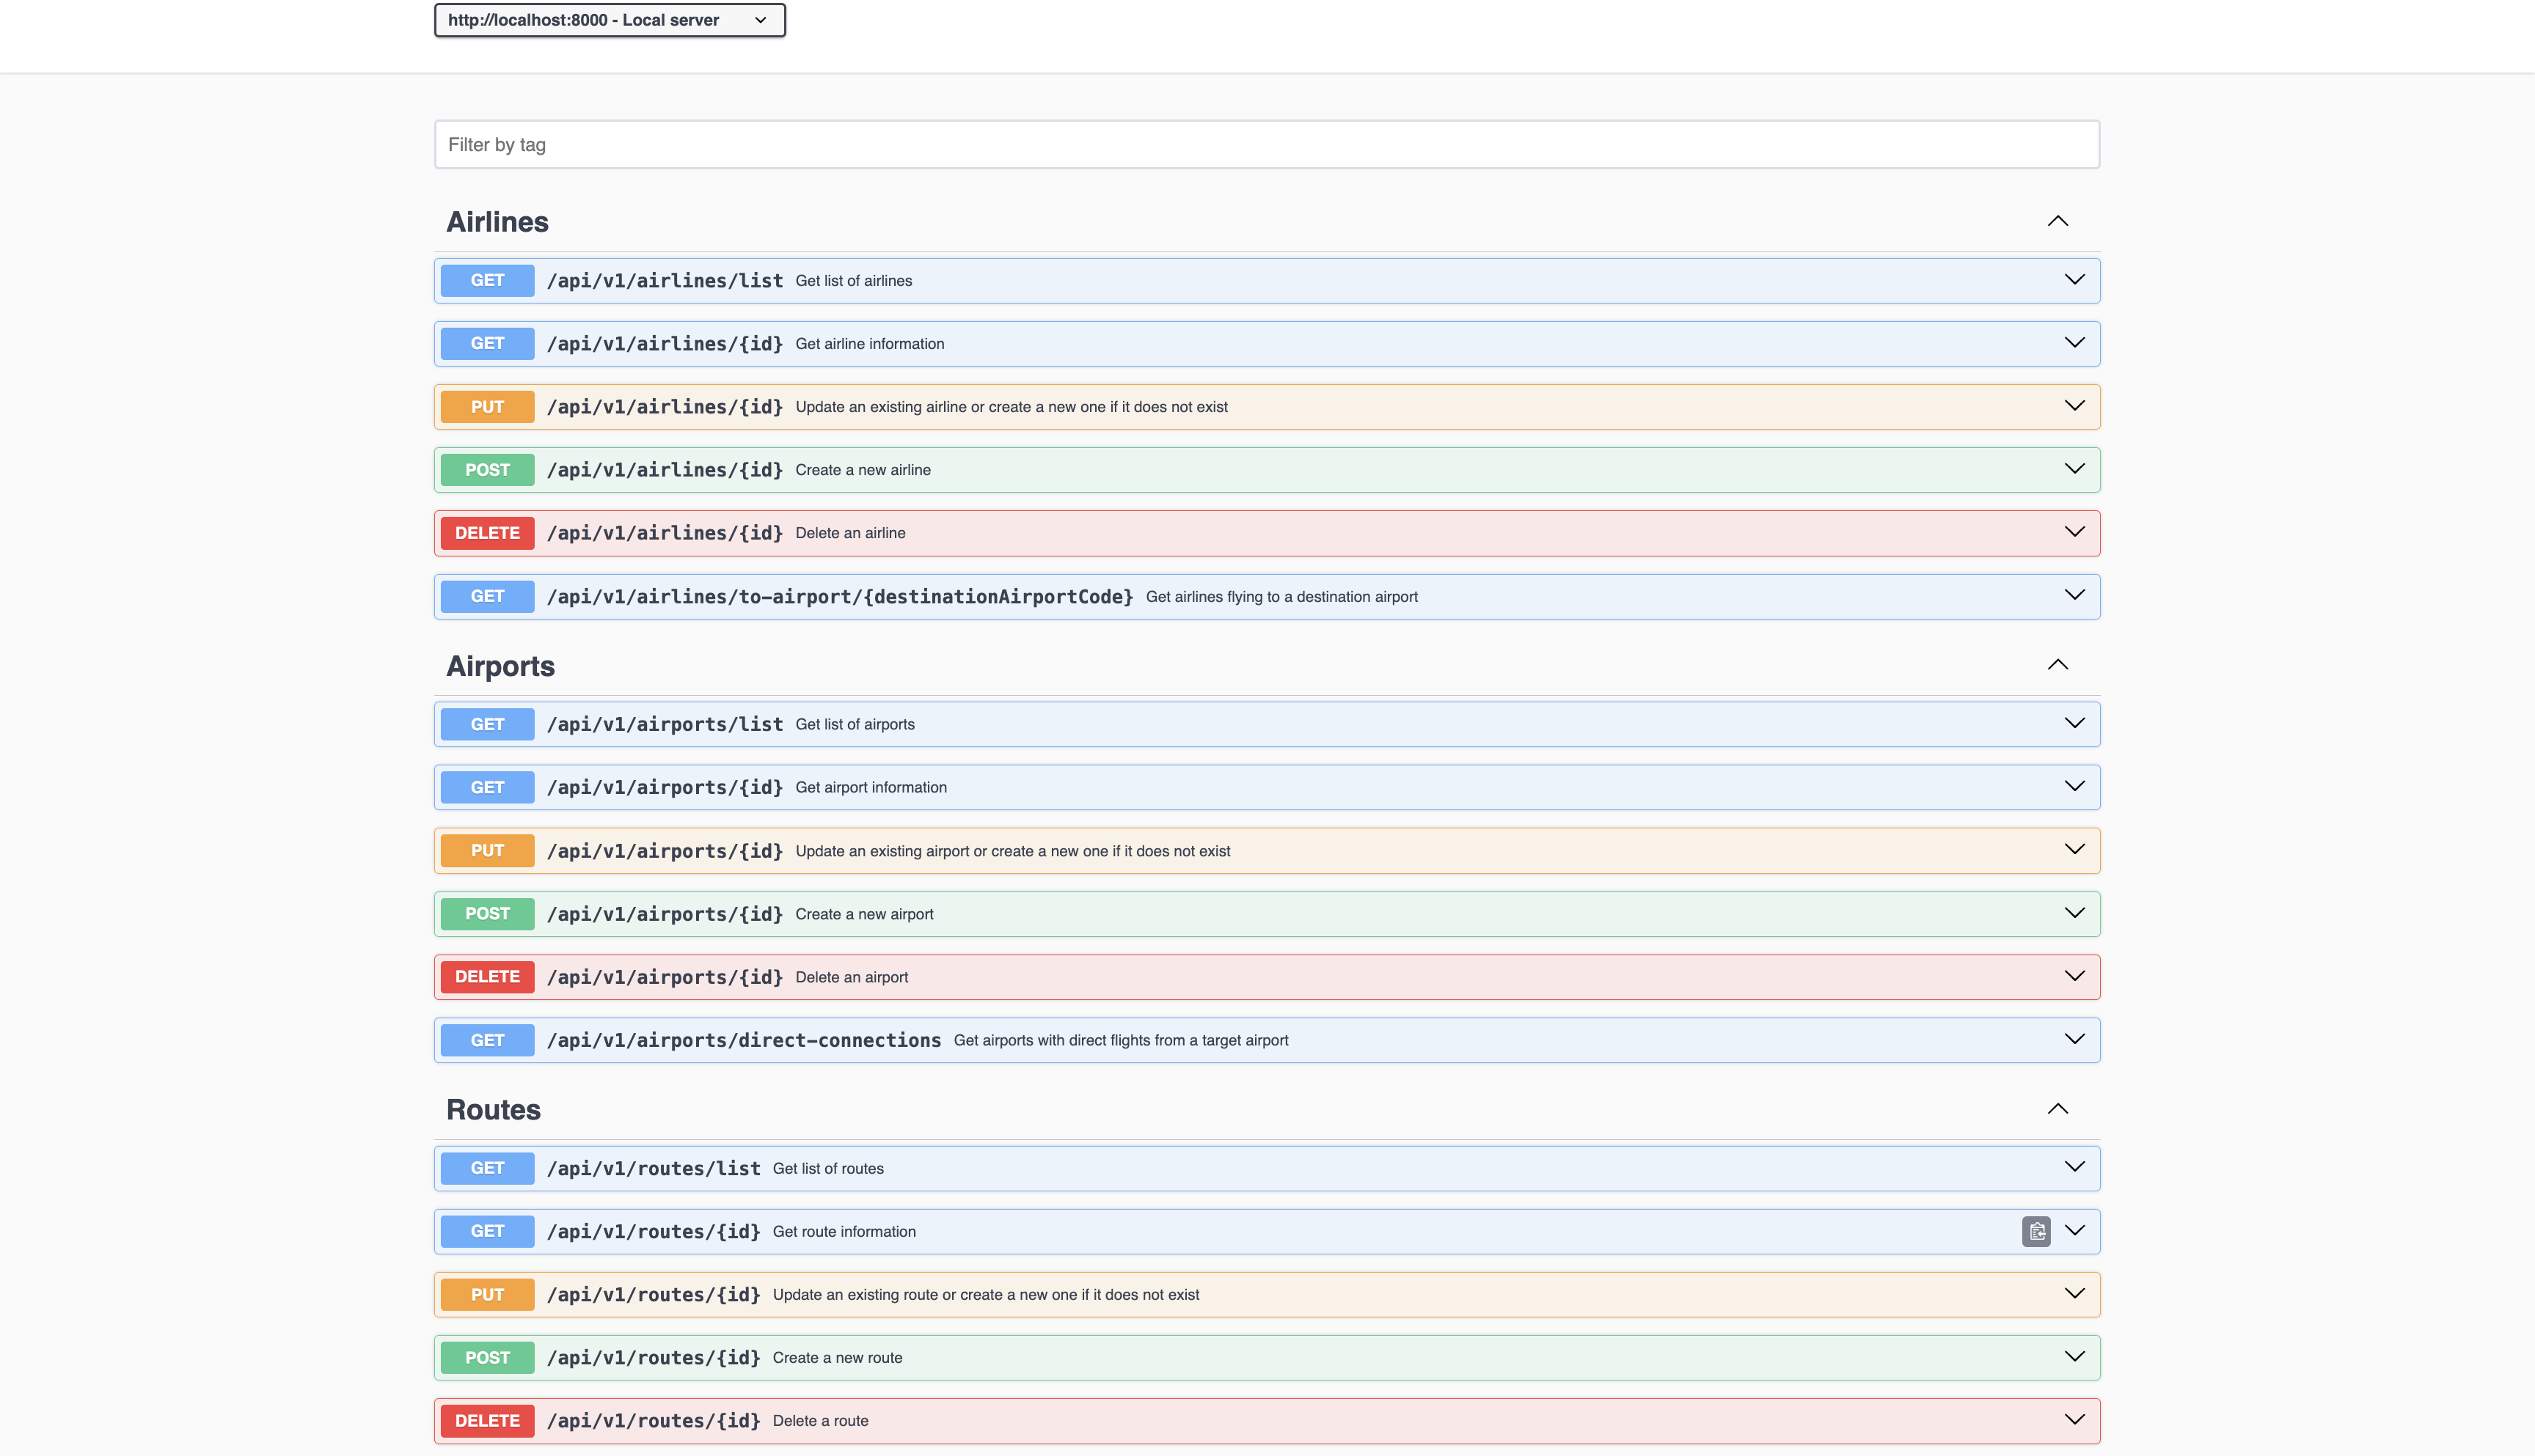This screenshot has height=1456, width=2535.
Task: Expand the GET routes/list chevron
Action: (2074, 1167)
